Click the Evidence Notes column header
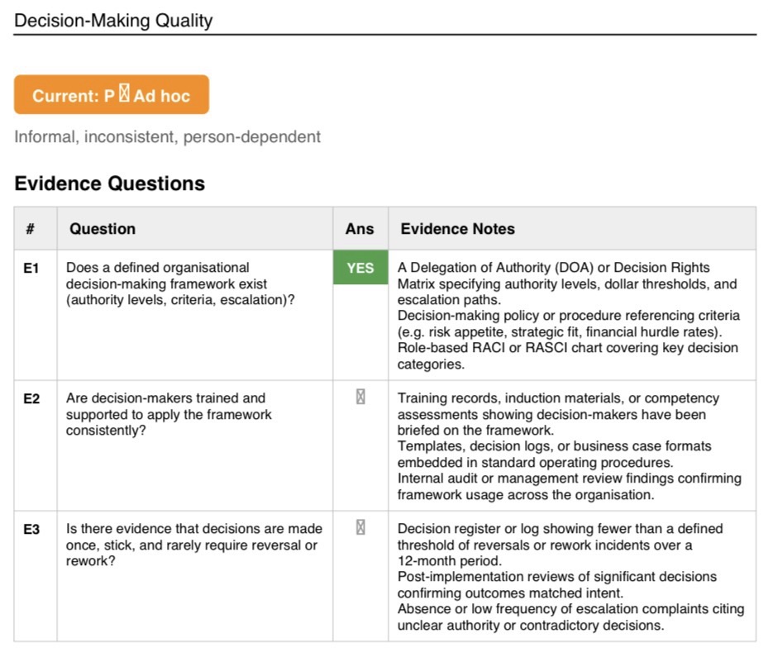 457,229
